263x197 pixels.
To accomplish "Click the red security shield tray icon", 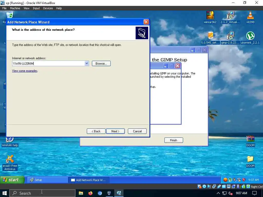I will click(x=244, y=180).
